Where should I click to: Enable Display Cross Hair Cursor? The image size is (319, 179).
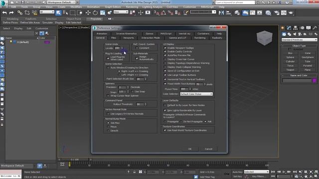(165, 59)
